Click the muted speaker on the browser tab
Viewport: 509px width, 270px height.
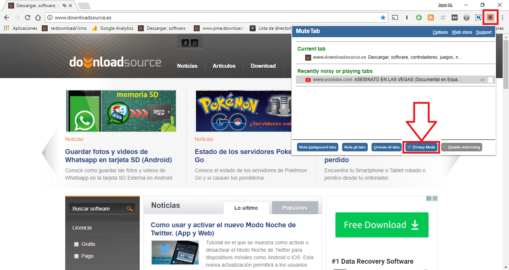coord(65,6)
